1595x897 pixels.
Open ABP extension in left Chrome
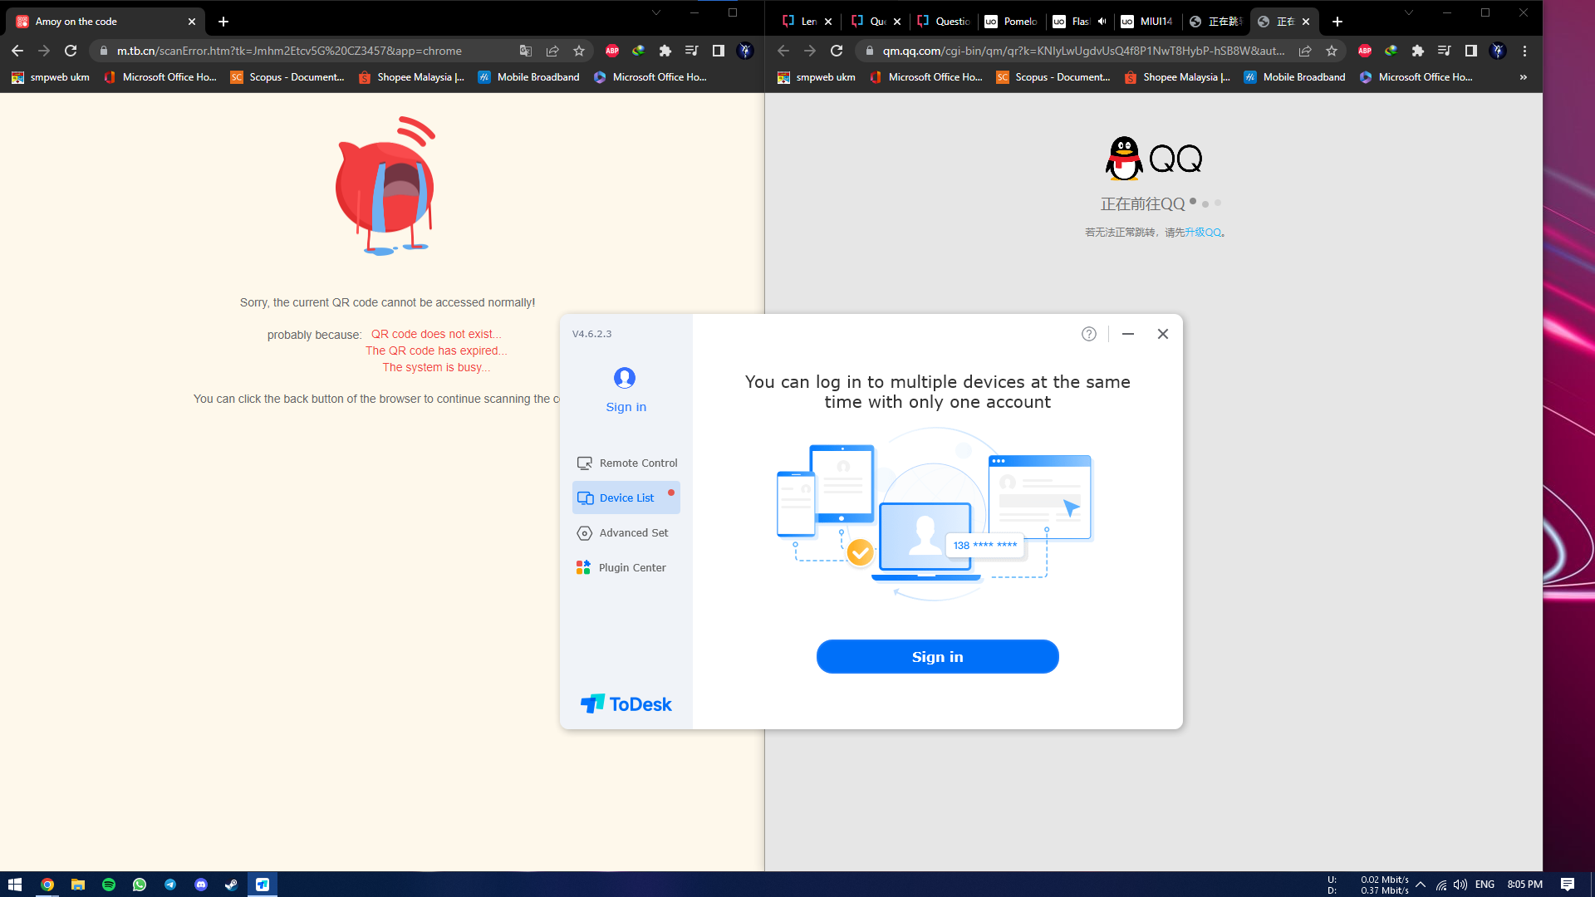612,51
